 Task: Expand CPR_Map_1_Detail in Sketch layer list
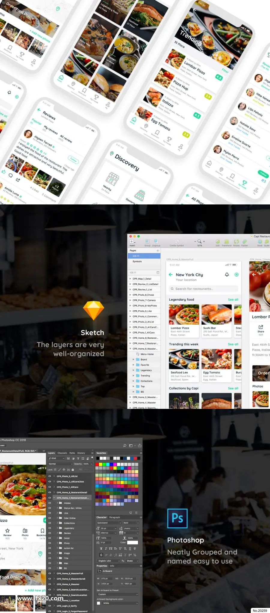130,279
